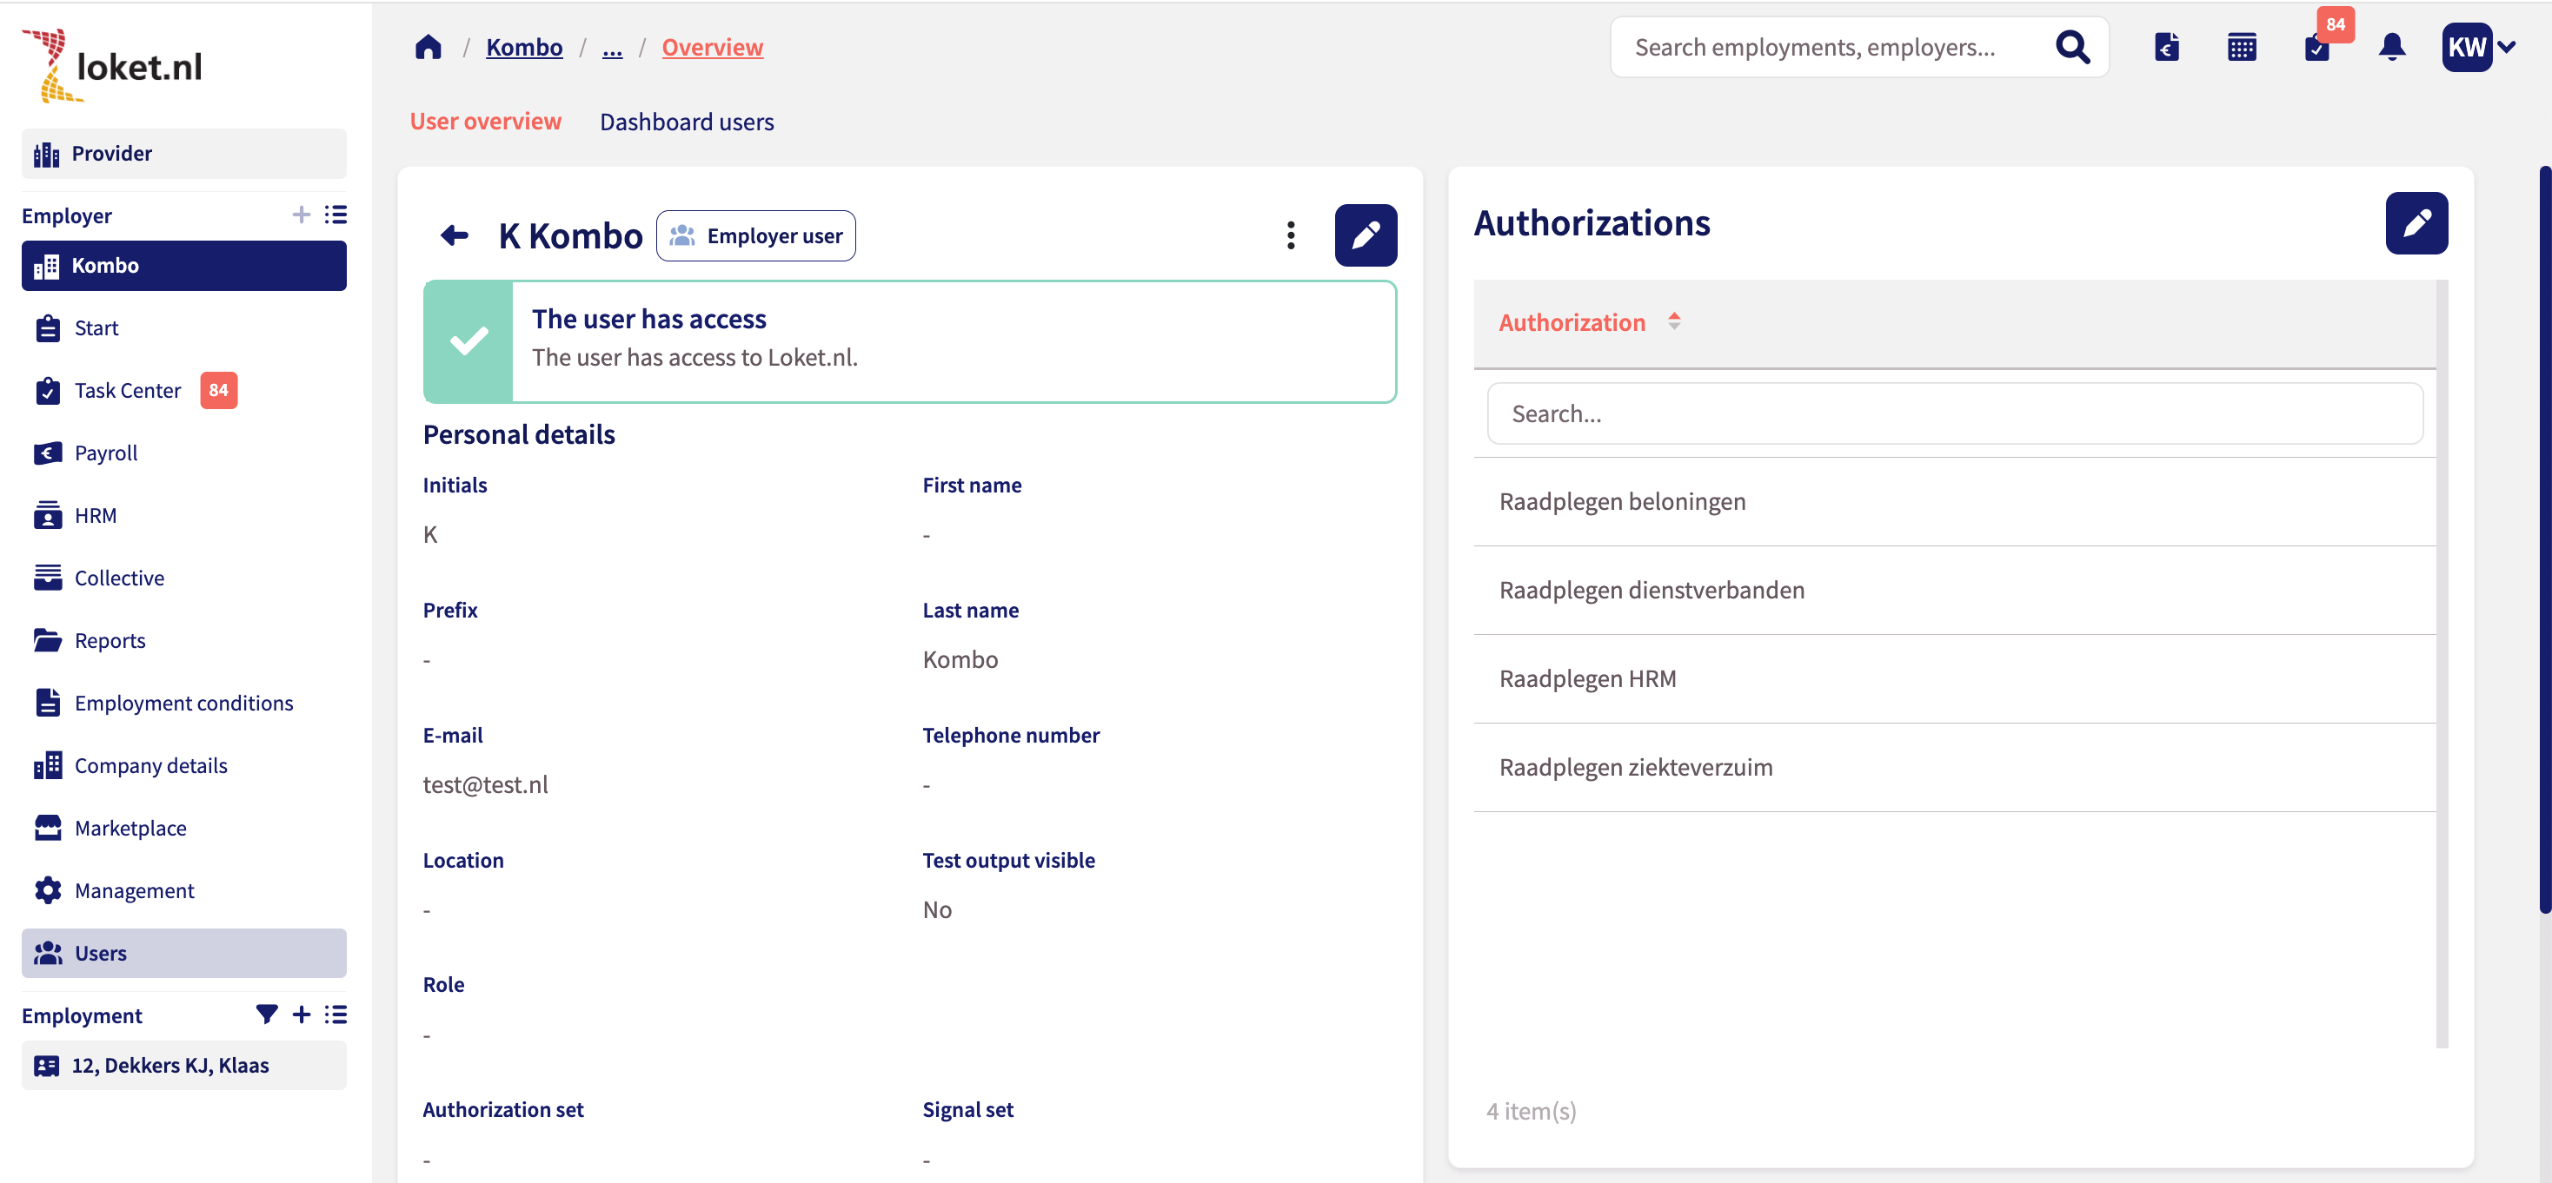This screenshot has height=1183, width=2552.
Task: Add new employer with plus icon
Action: pyautogui.click(x=301, y=215)
